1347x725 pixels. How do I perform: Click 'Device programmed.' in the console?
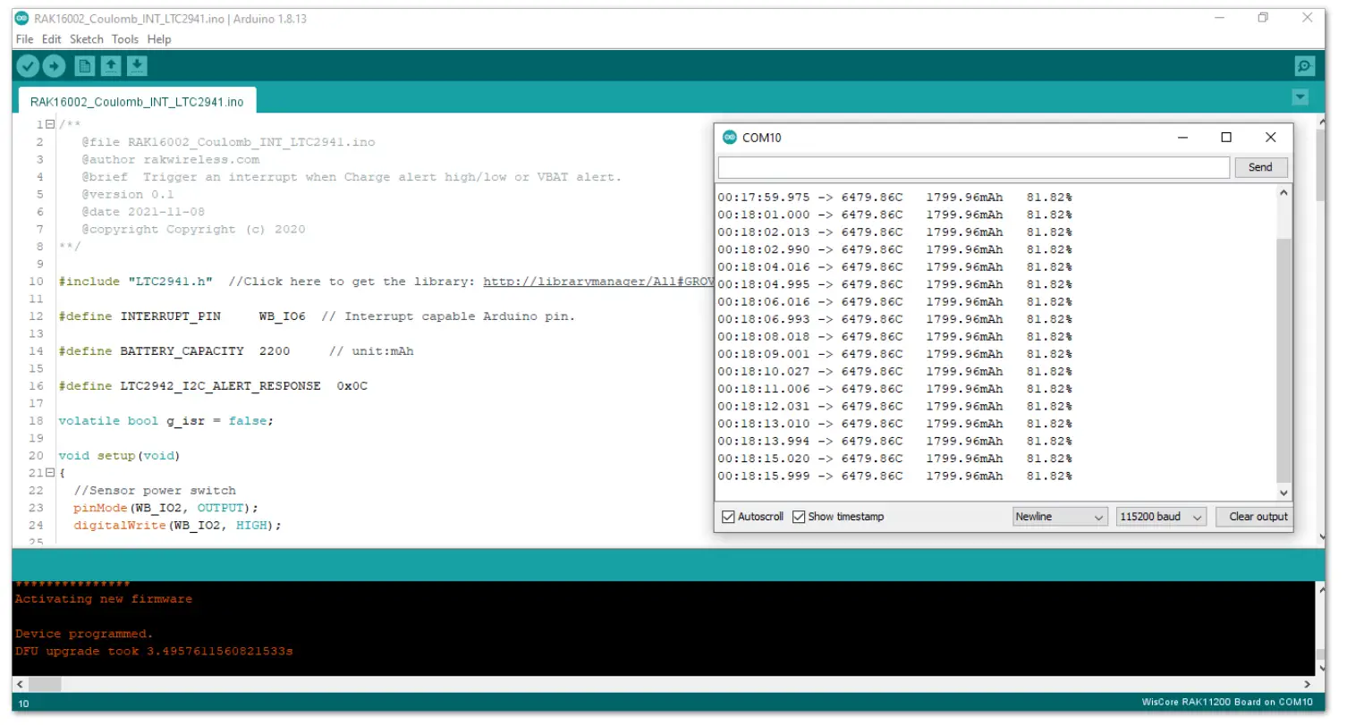click(84, 634)
